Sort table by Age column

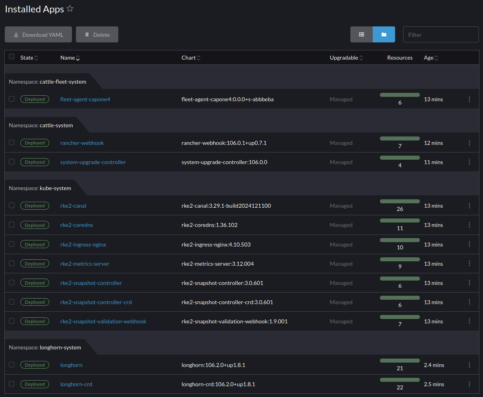[431, 58]
